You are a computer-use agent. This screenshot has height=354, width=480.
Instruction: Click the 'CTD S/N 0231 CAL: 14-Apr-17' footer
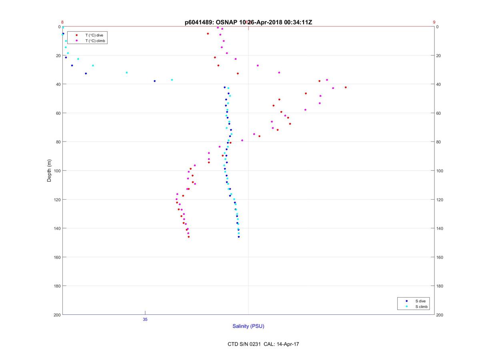(x=263, y=344)
